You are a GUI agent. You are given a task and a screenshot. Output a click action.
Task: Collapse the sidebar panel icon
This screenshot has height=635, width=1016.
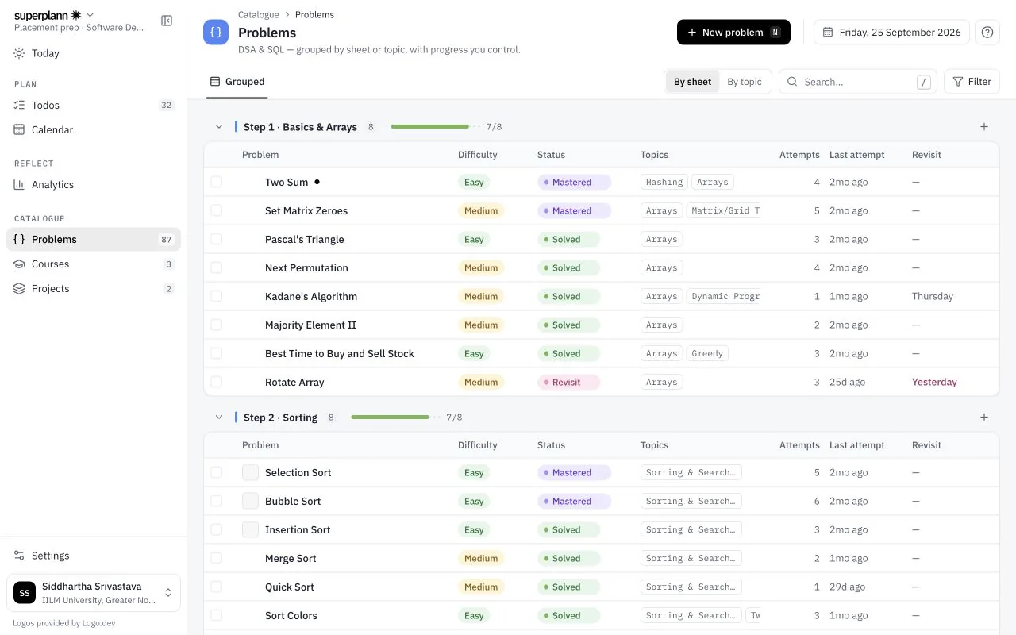tap(167, 21)
